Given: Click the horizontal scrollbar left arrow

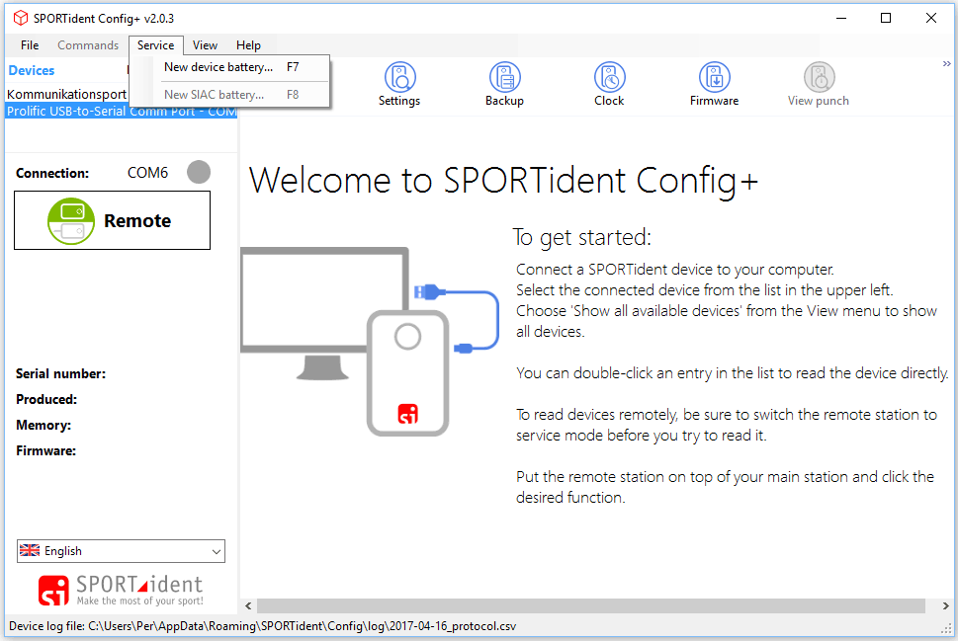Looking at the screenshot, I should coord(248,606).
